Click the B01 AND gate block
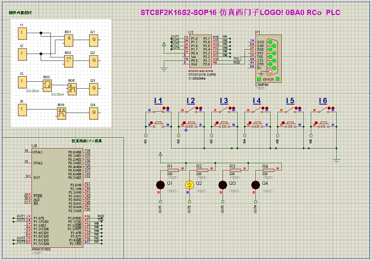Viewport: 372px width, 261px height. (x=69, y=40)
